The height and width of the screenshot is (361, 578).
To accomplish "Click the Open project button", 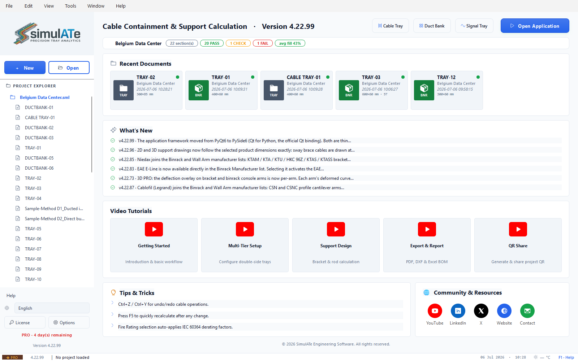I will [69, 68].
